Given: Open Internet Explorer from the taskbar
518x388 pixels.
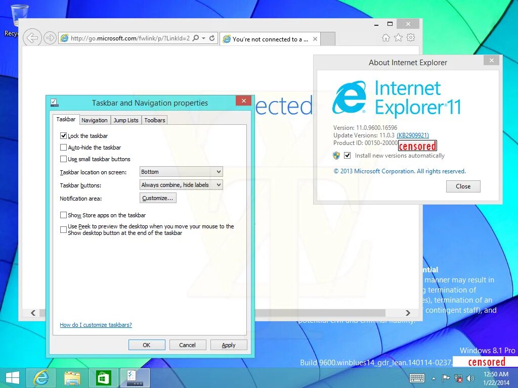Looking at the screenshot, I should pyautogui.click(x=41, y=377).
